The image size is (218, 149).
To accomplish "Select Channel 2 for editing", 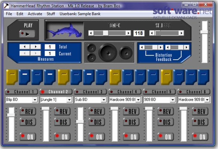I will click(x=56, y=92).
